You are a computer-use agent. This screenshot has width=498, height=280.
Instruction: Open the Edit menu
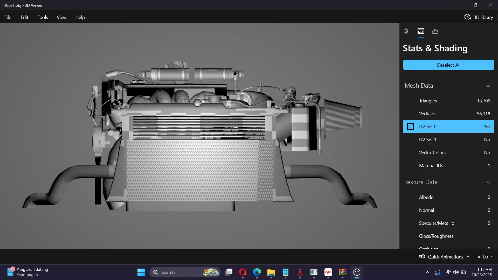click(24, 17)
